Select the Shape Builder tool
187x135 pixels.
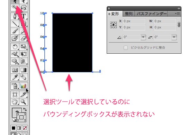[x=15, y=61]
